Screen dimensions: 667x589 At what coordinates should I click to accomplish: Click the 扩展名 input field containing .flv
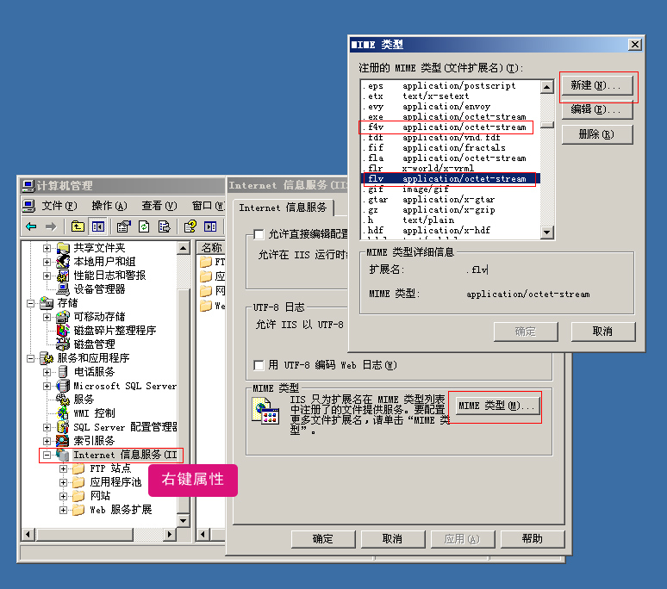[x=545, y=270]
